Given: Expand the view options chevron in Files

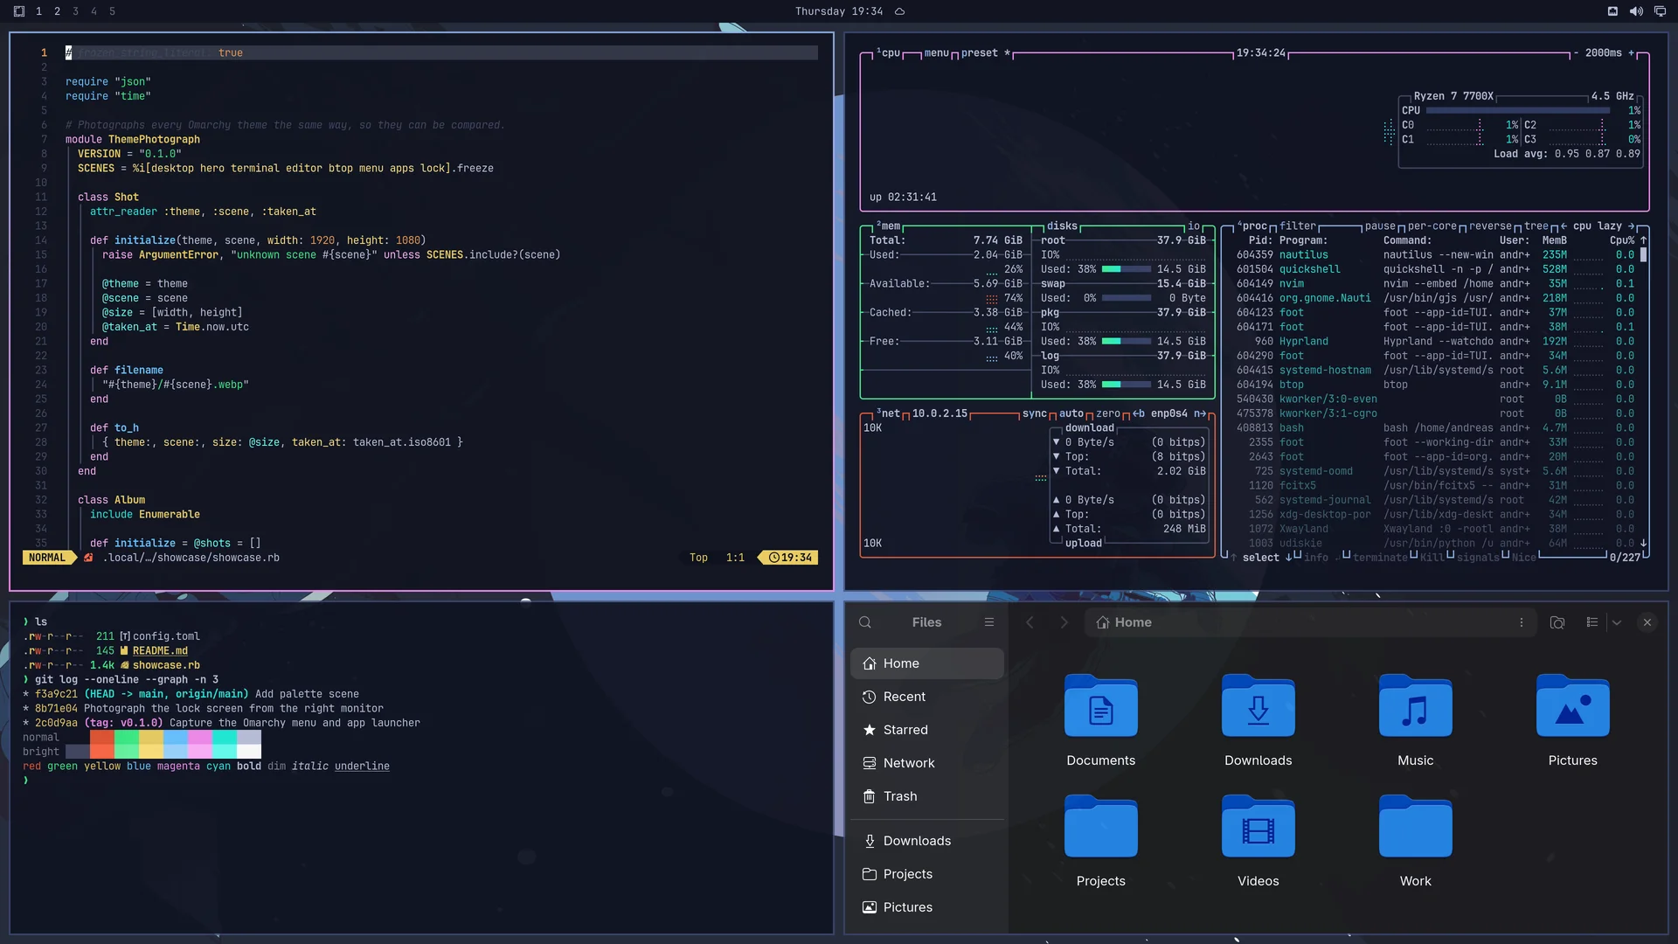Looking at the screenshot, I should [1617, 622].
